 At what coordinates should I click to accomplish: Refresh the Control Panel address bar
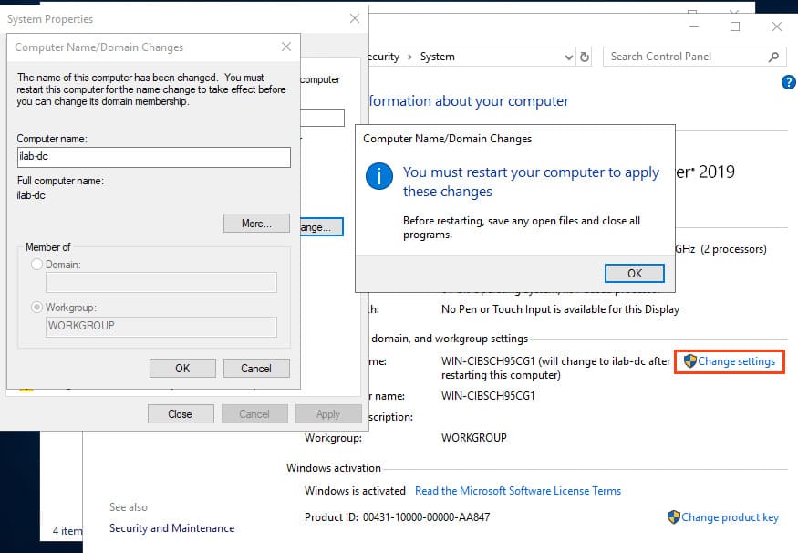tap(584, 57)
